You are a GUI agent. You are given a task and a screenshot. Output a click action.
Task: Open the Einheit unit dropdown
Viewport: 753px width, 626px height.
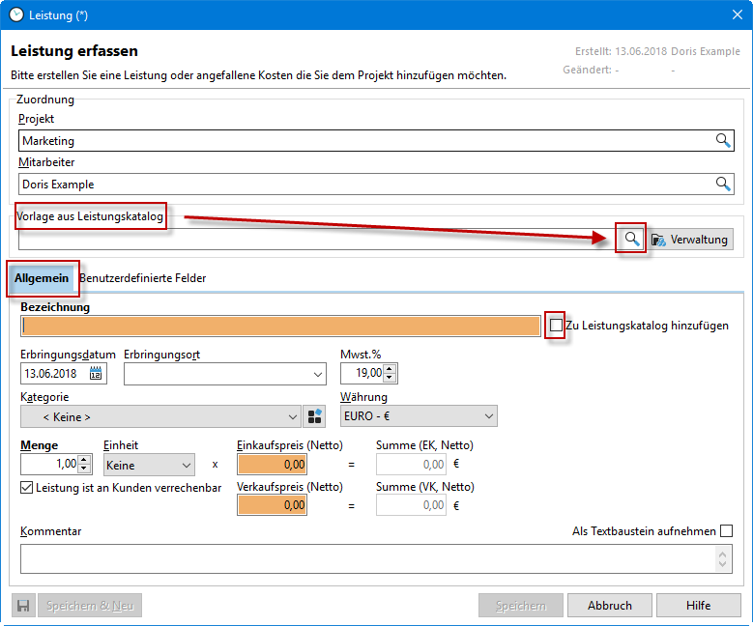coord(185,466)
